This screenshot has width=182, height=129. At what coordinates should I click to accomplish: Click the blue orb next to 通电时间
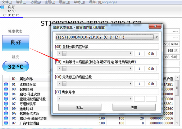pyautogui.click(x=6, y=108)
